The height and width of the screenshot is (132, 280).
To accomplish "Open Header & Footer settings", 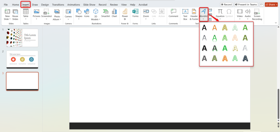I will pos(194,13).
